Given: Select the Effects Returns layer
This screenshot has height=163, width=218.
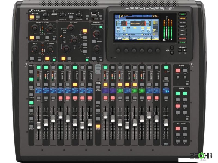Looking at the screenshot, I should [31, 111].
